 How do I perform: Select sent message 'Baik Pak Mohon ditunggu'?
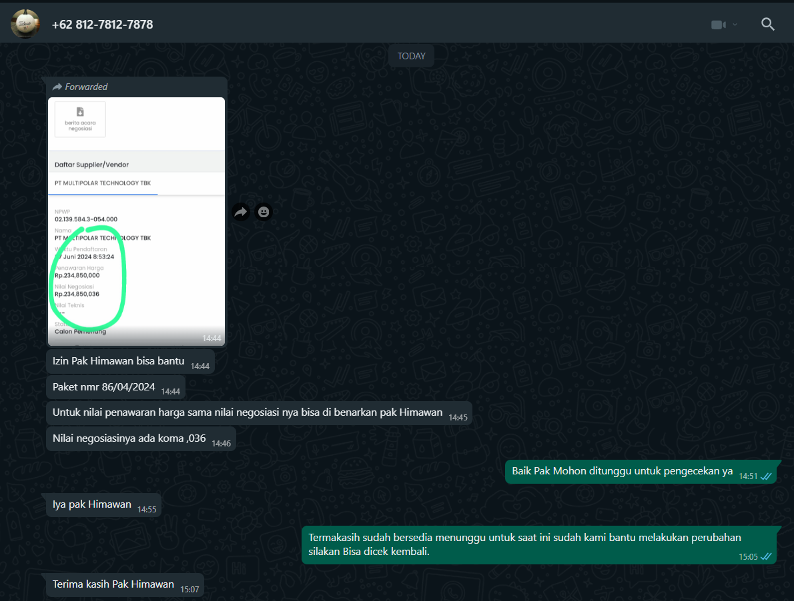(x=641, y=472)
